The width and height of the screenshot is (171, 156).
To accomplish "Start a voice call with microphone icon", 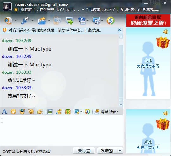I will (x=25, y=20).
